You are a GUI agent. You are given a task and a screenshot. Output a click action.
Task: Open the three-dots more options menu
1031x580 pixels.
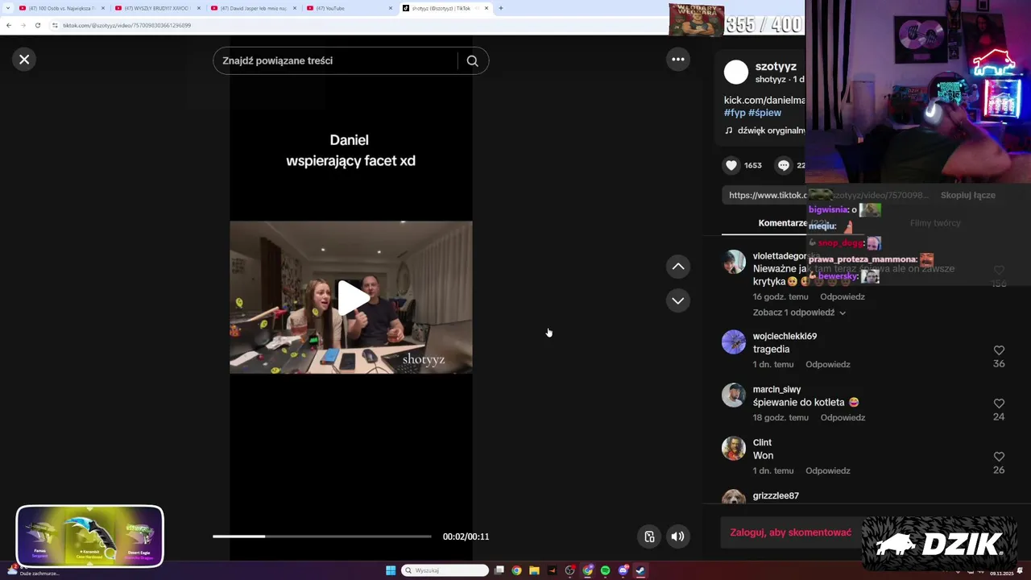(x=678, y=59)
